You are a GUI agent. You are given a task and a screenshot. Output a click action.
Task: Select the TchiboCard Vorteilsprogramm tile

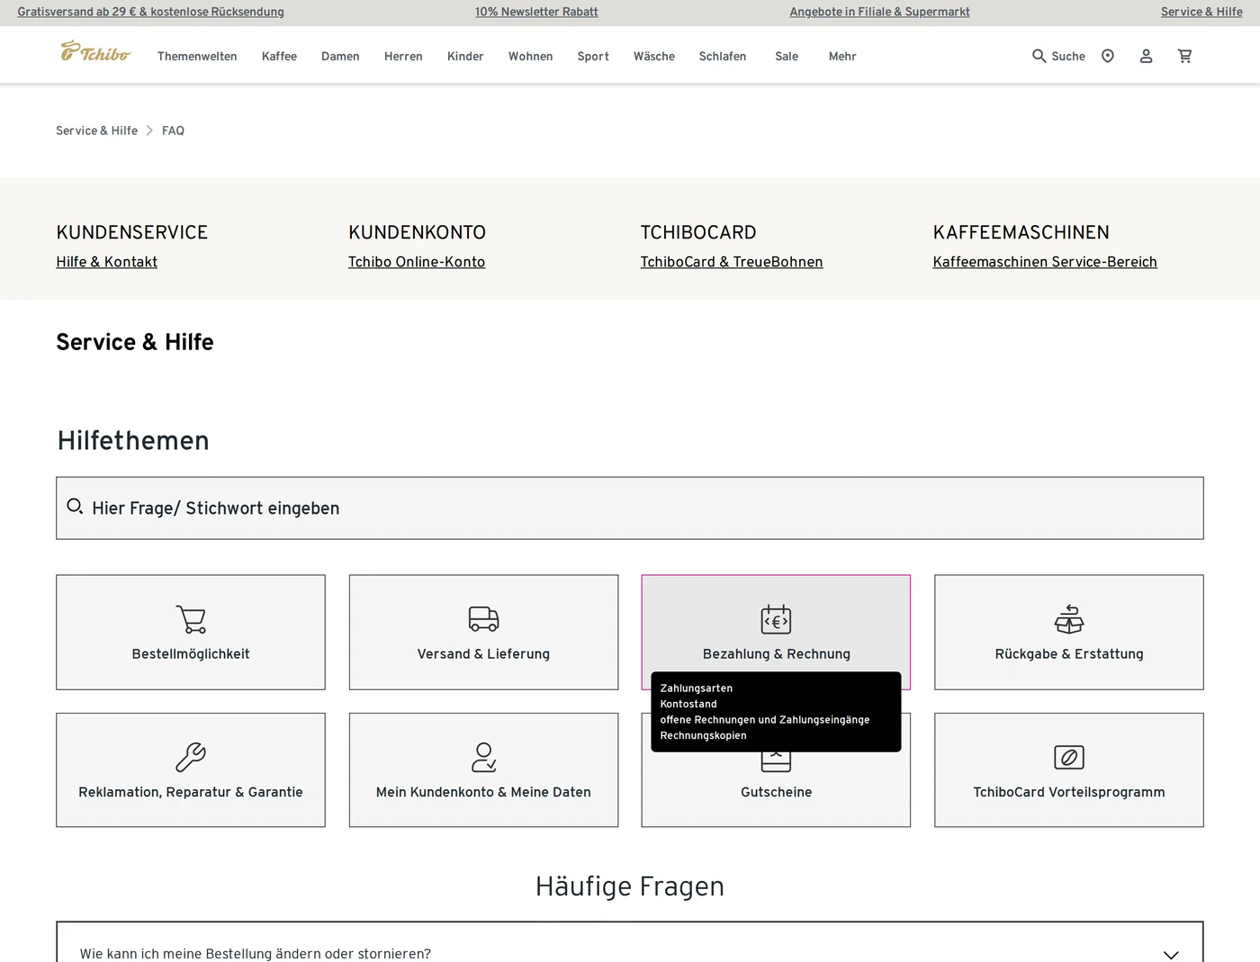pos(1069,770)
